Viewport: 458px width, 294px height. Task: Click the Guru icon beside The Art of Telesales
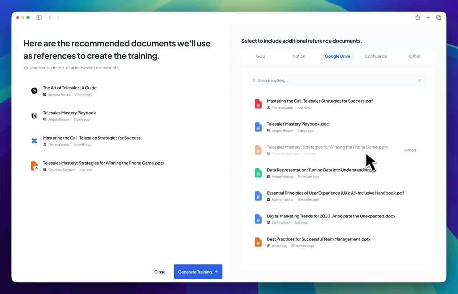(34, 91)
